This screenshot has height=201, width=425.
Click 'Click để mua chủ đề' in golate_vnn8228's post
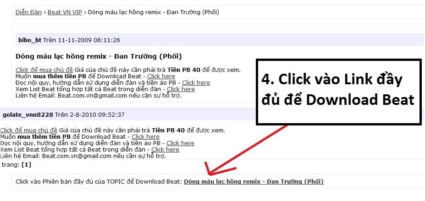pos(29,130)
